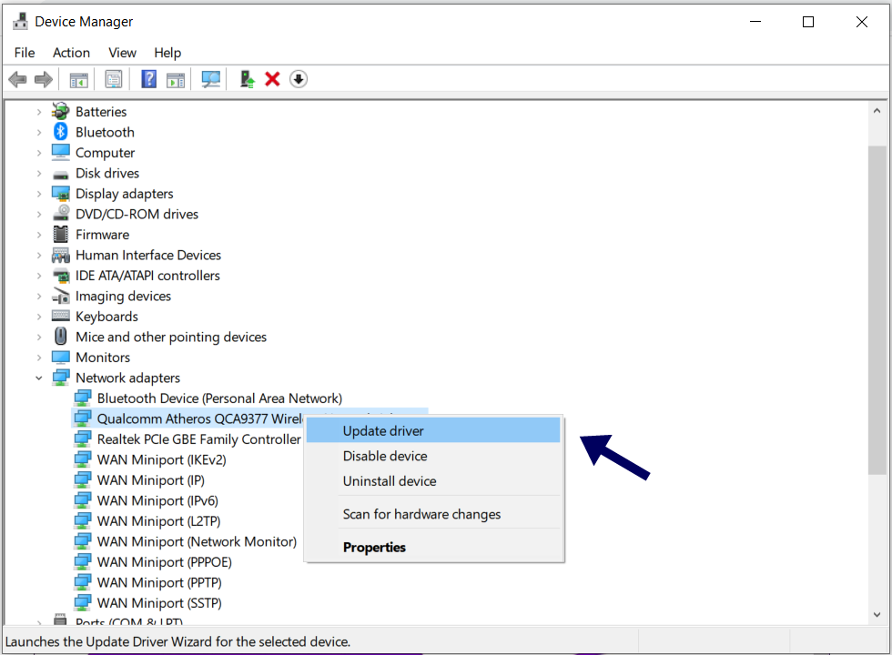This screenshot has height=655, width=892.
Task: Select Bluetooth Device (Personal Area Network)
Action: click(219, 398)
